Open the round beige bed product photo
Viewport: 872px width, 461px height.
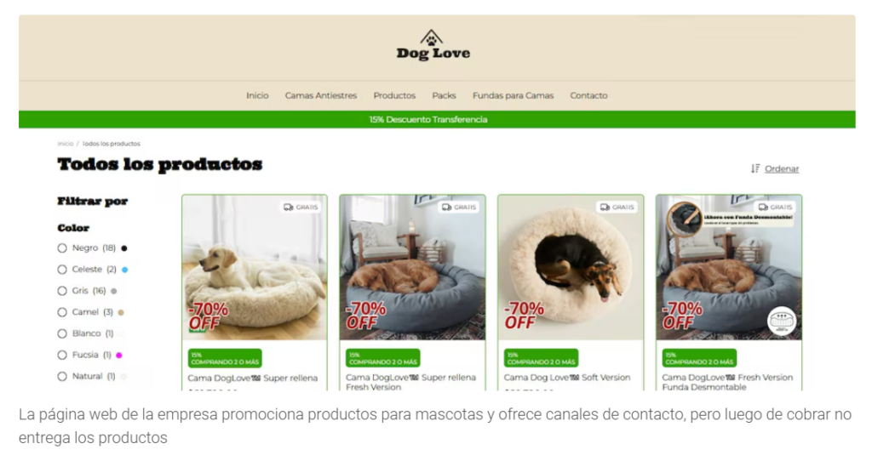point(571,267)
